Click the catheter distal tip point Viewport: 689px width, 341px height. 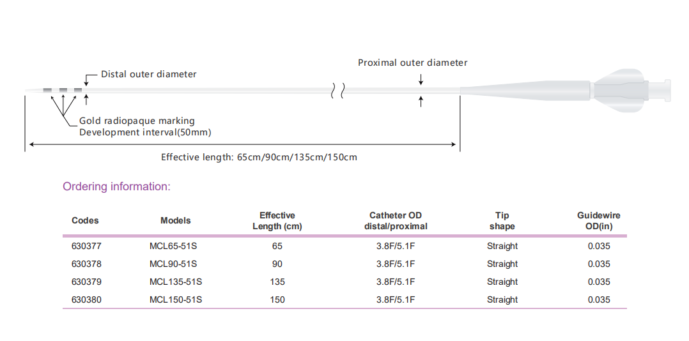(27, 91)
